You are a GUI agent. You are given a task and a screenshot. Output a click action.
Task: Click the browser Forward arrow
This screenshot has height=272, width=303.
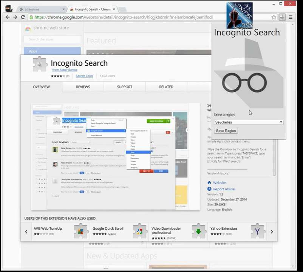(15, 17)
